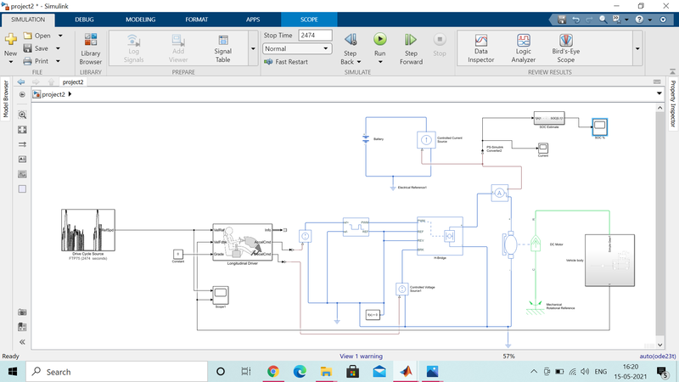The width and height of the screenshot is (679, 382).
Task: Click the New model icon
Action: click(10, 39)
